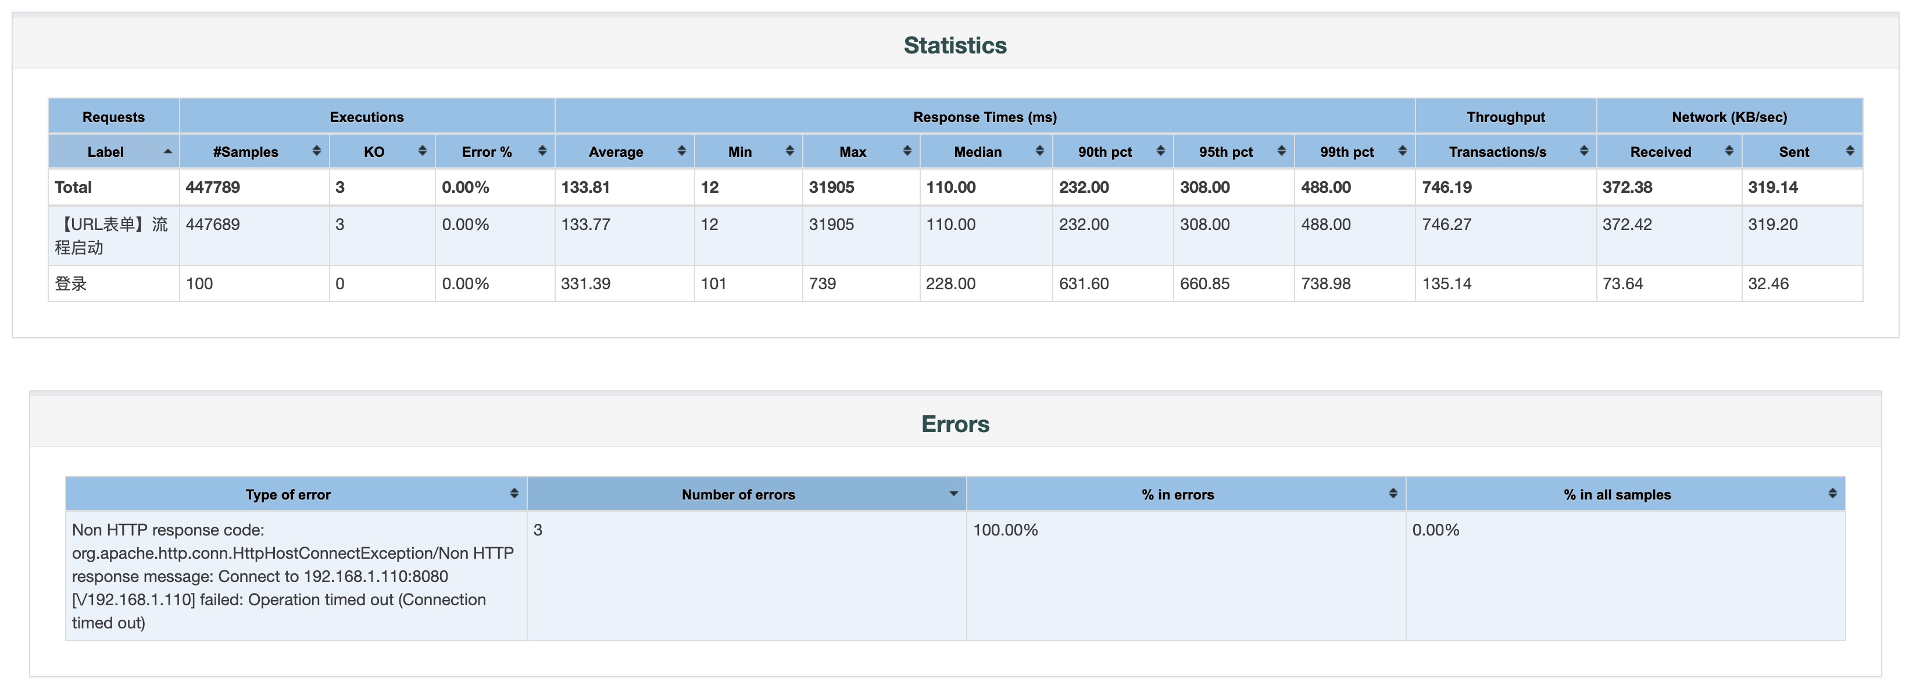This screenshot has height=690, width=1909.
Task: Click average value 133.77
Action: [585, 224]
